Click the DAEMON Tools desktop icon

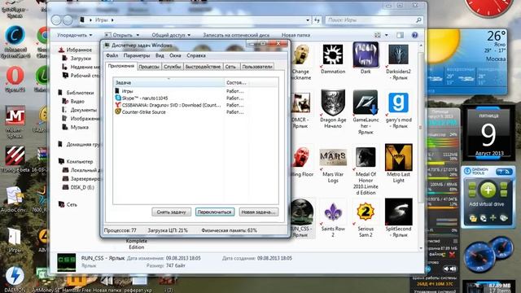15,276
